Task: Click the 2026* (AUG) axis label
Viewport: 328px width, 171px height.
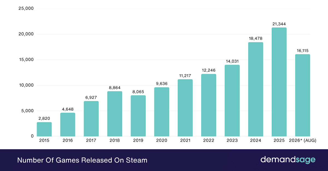Action: 303,141
